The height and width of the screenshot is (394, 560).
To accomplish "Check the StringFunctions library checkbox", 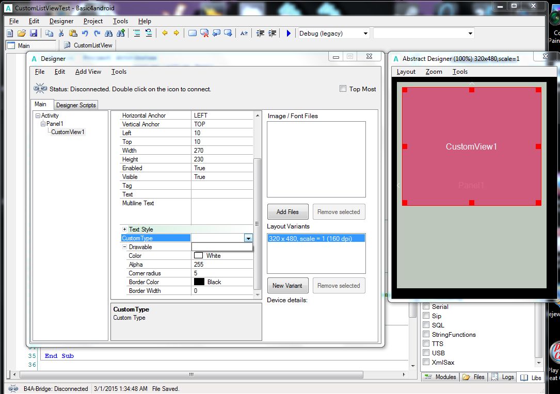I will 426,334.
